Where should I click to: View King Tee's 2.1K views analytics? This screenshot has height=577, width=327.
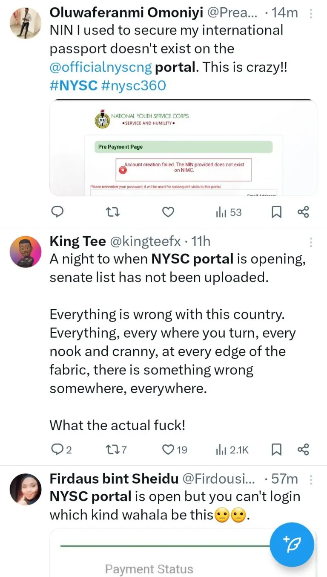tap(232, 449)
